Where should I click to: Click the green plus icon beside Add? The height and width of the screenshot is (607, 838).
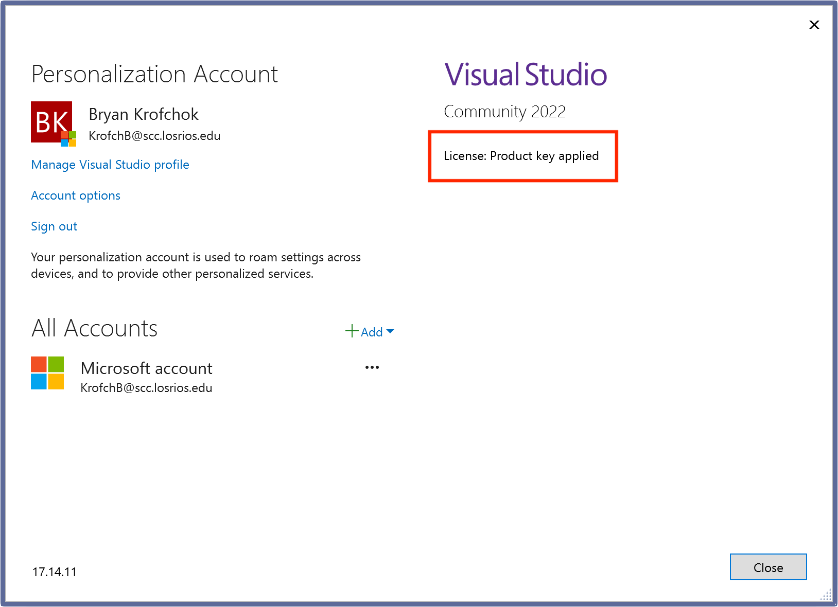[x=352, y=331]
